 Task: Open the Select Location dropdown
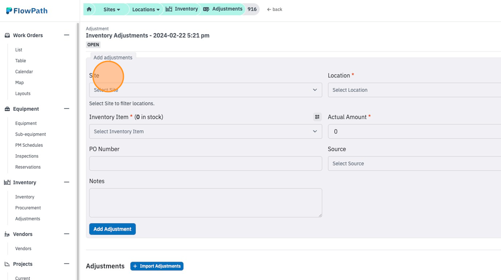[414, 90]
